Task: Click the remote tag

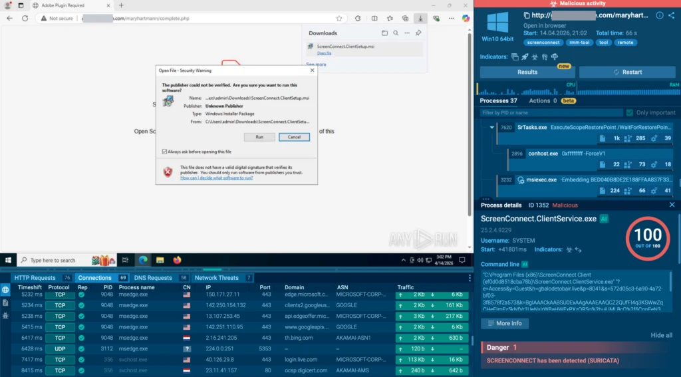Action: point(625,43)
